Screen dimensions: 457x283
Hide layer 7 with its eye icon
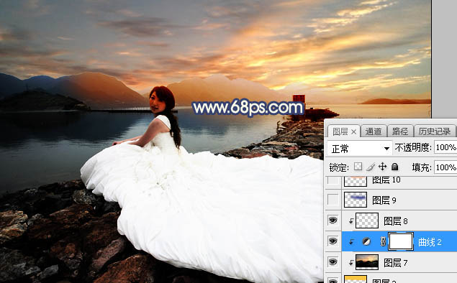point(332,262)
